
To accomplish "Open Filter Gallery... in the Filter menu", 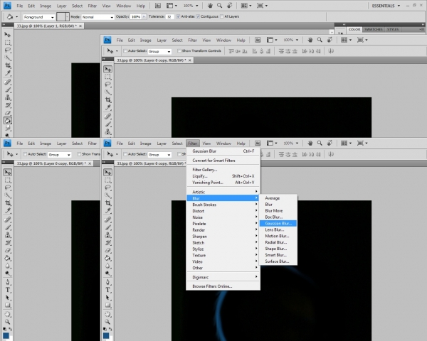I will point(205,170).
